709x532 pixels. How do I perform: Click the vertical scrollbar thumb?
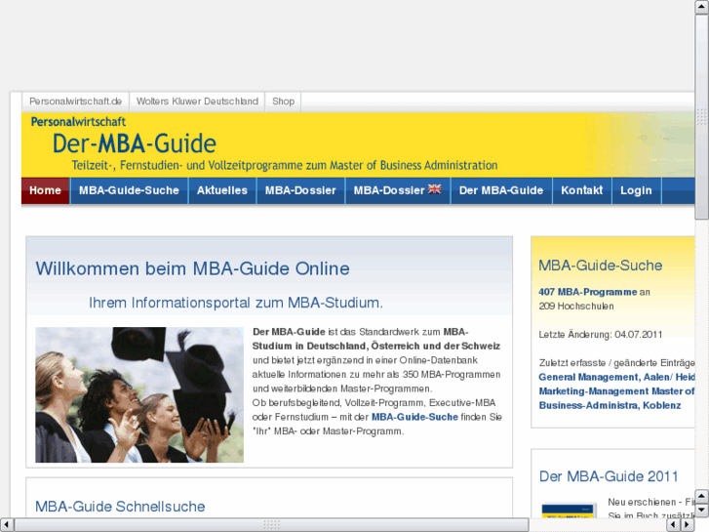coord(702,118)
